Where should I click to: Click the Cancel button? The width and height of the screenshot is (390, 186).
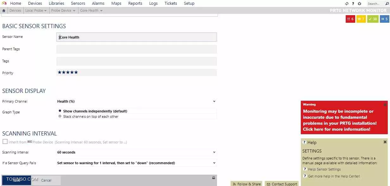46,180
